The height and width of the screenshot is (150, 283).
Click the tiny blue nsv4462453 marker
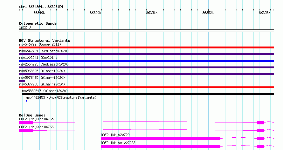[x=26, y=101]
